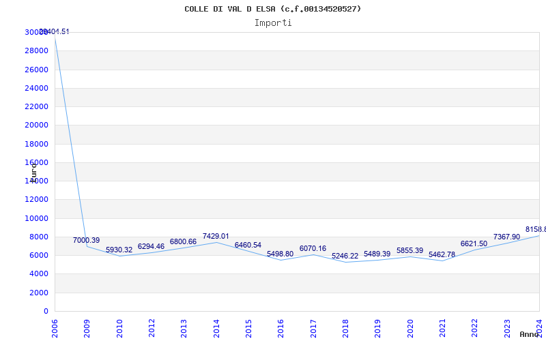Click the 8000 y-axis tick label
The image size is (546, 341).
pyautogui.click(x=39, y=237)
